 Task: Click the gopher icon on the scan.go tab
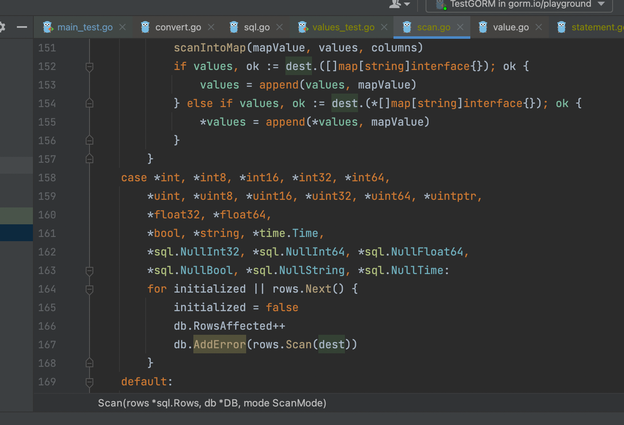(x=406, y=27)
